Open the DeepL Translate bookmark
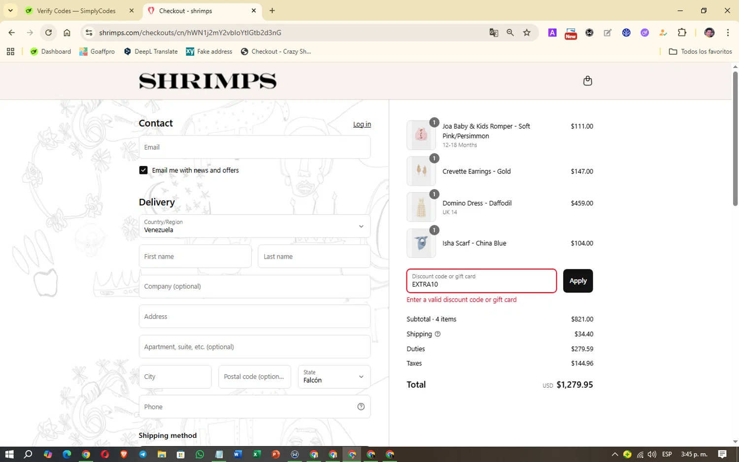This screenshot has height=462, width=739. pyautogui.click(x=150, y=51)
